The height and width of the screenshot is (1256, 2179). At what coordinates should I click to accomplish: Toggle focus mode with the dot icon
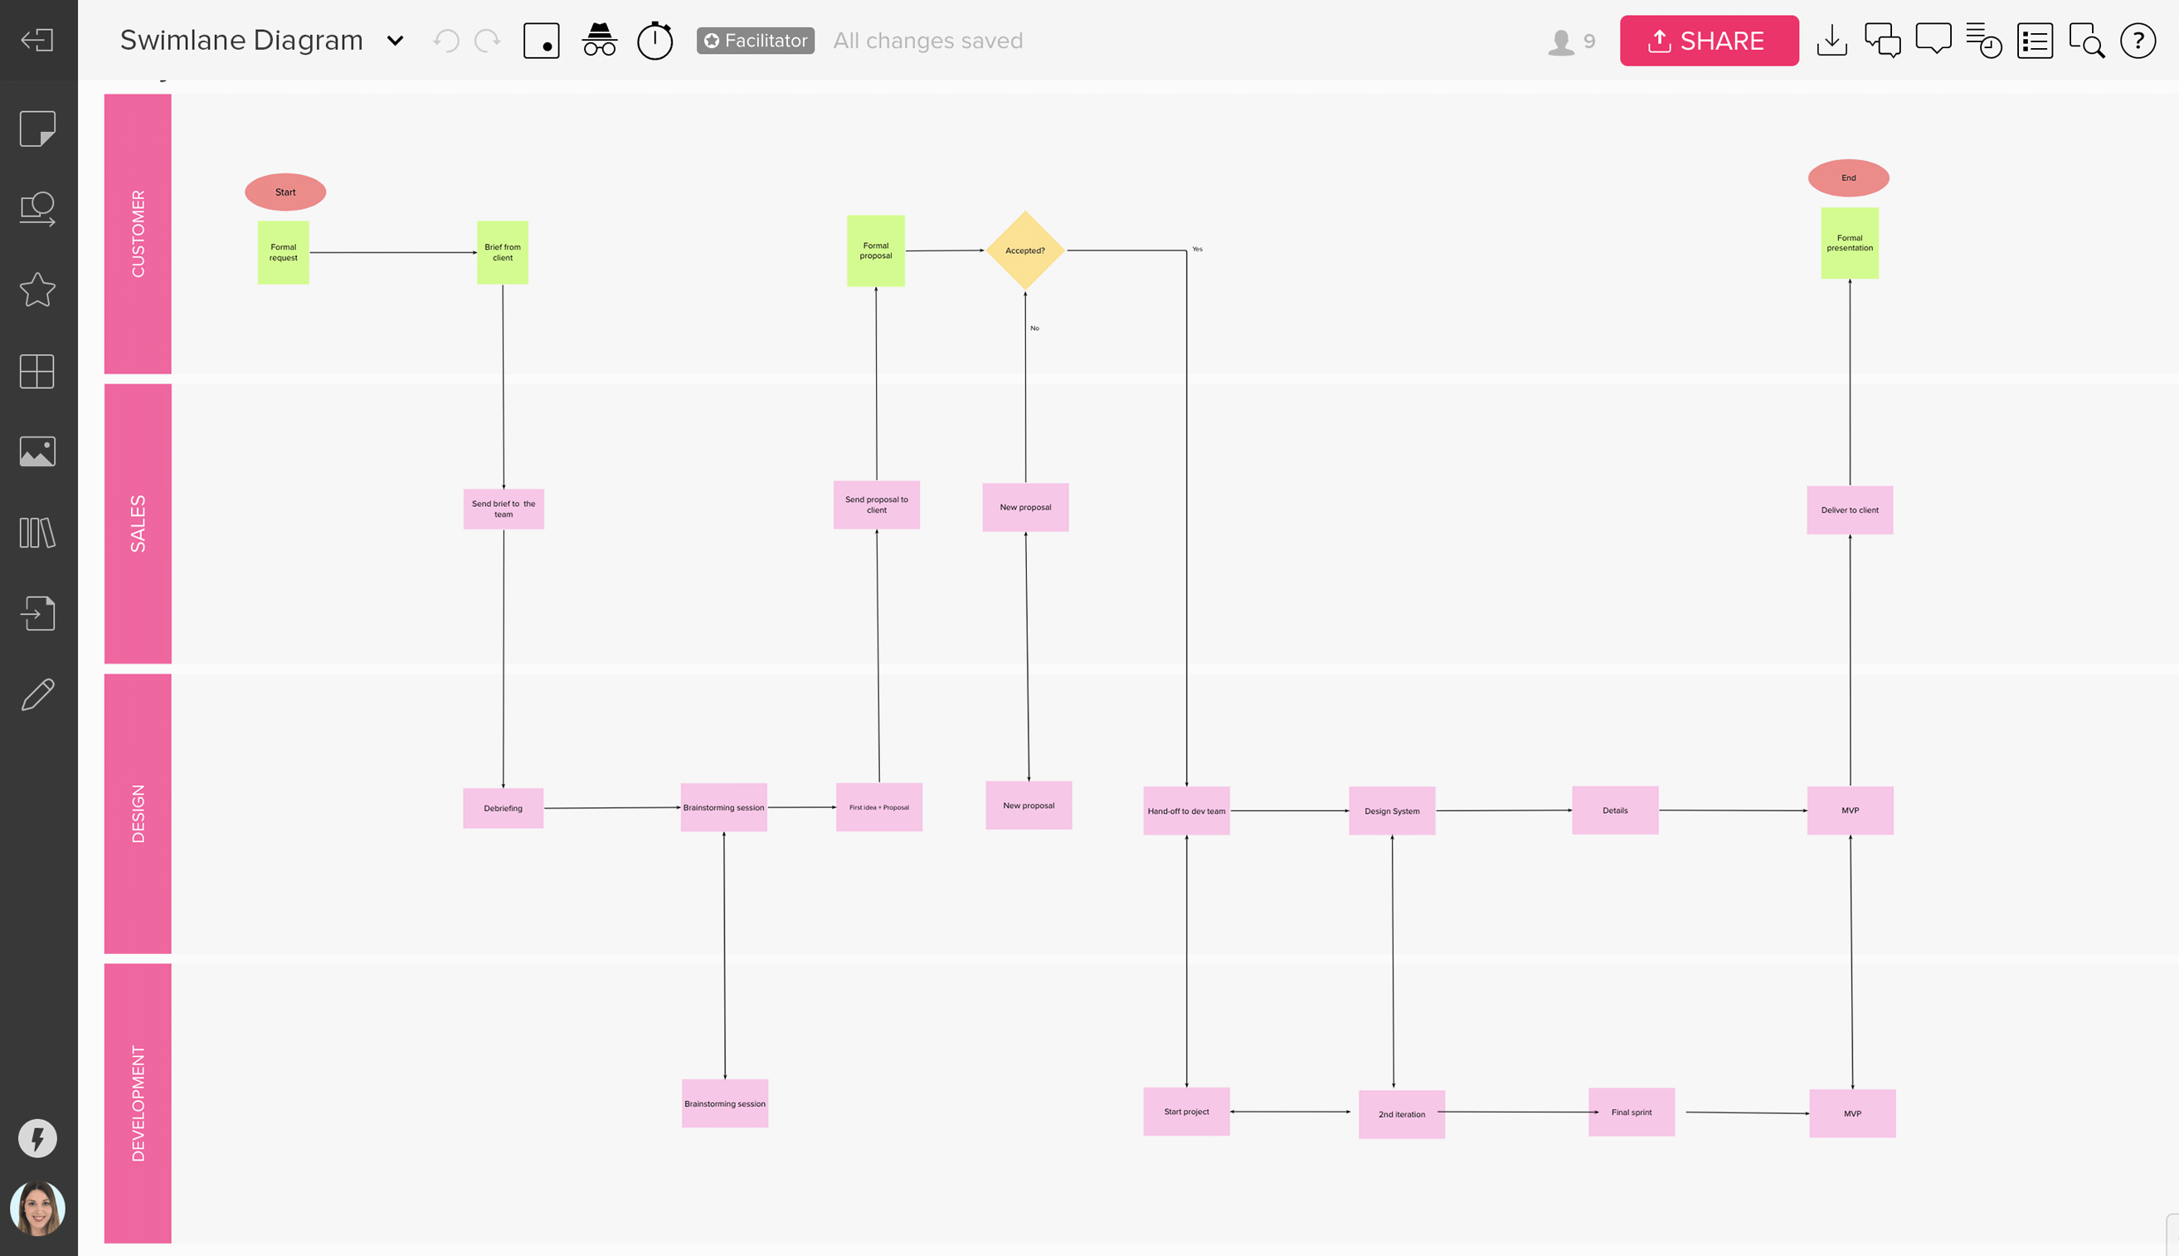(x=542, y=40)
